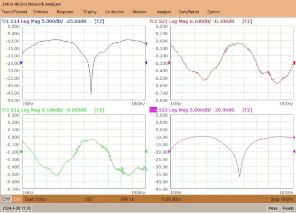
Task: Select the Tr1 S11 trace title
Action: pos(44,21)
